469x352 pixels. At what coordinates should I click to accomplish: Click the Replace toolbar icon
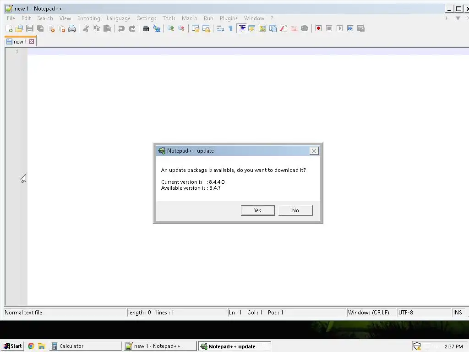[157, 28]
